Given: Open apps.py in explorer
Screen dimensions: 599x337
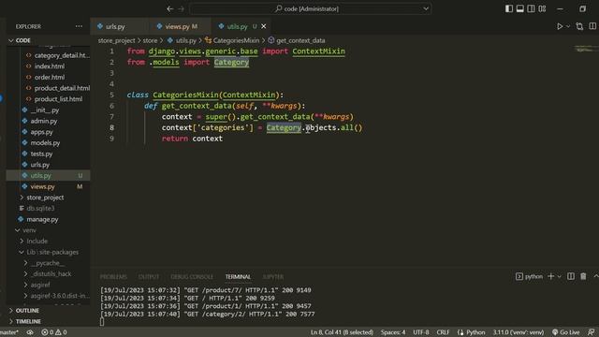Looking at the screenshot, I should coord(41,132).
